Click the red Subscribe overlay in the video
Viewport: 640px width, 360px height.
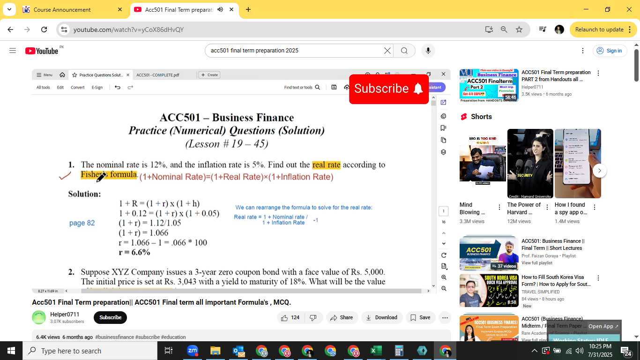[389, 89]
